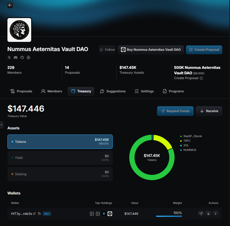Click the wallet value $147.446 cell
Image resolution: width=230 pixels, height=226 pixels.
(x=131, y=214)
